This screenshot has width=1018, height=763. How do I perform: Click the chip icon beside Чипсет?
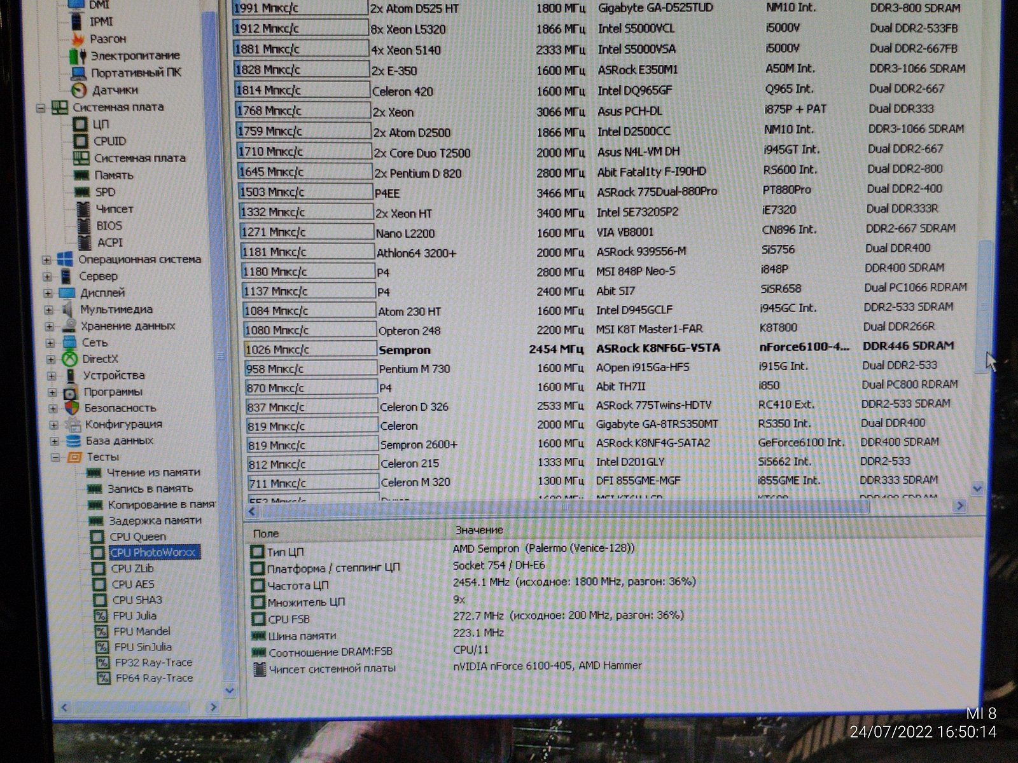coord(83,209)
